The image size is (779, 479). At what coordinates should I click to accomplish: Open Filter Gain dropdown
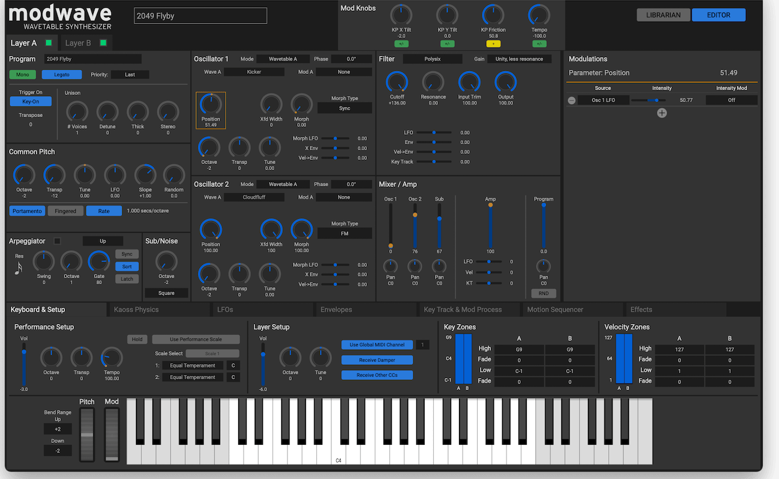(x=519, y=59)
